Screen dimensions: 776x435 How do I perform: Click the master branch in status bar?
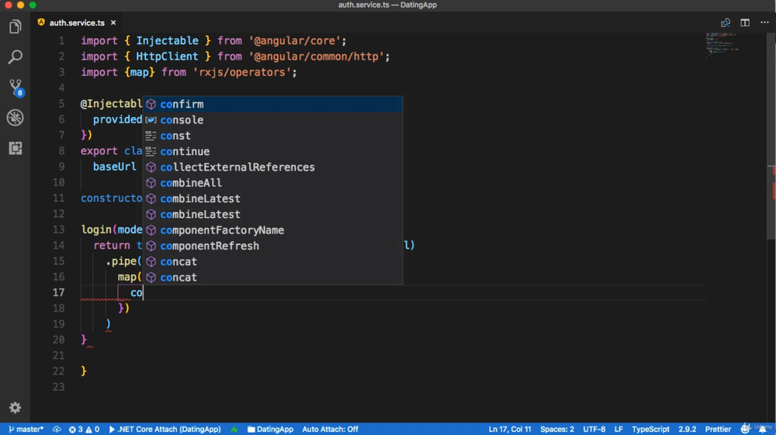coord(26,429)
